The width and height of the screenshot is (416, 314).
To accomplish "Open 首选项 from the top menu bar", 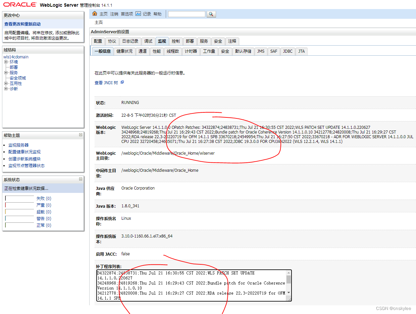I will tap(127, 14).
